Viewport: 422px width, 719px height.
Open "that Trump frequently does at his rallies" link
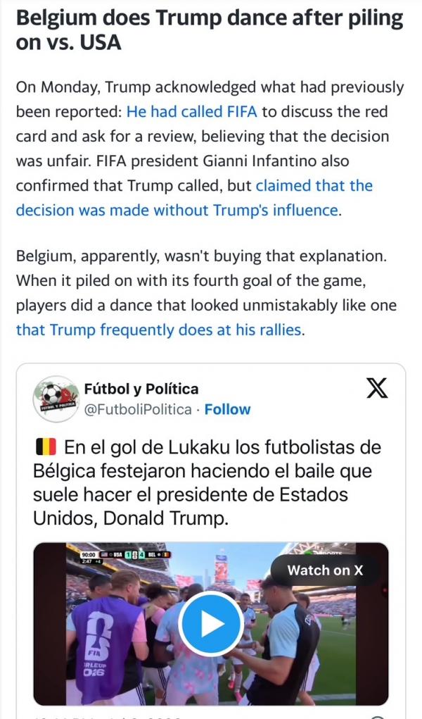point(159,330)
